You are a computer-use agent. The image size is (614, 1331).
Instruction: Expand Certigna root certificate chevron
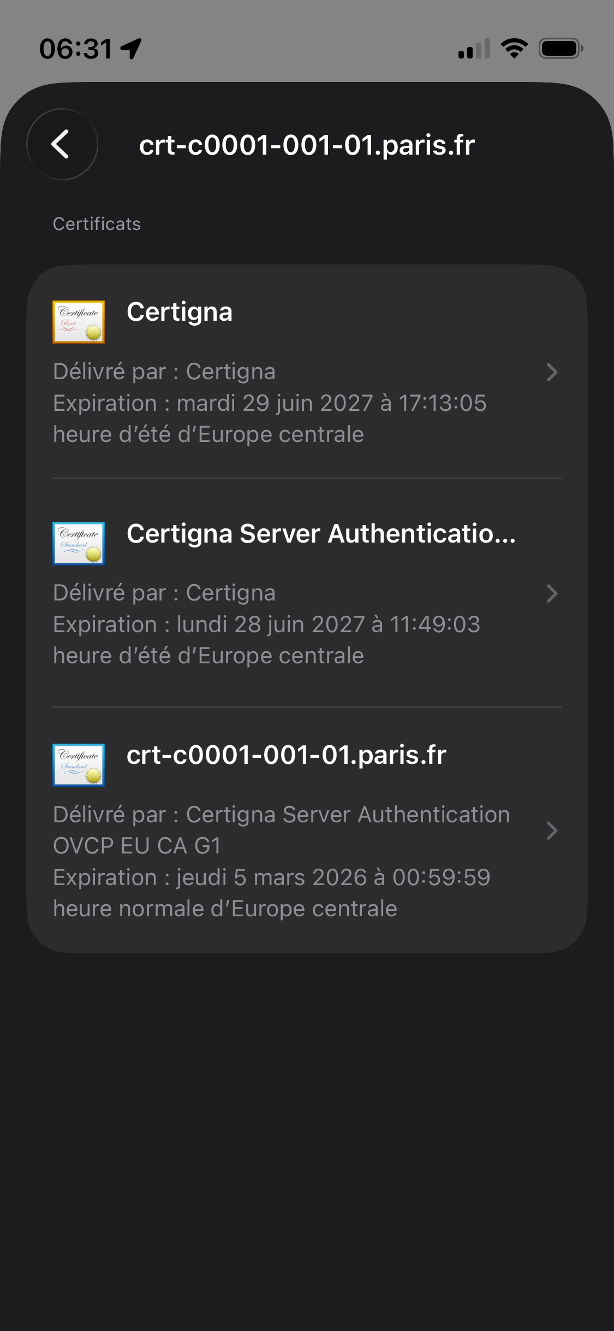point(552,372)
